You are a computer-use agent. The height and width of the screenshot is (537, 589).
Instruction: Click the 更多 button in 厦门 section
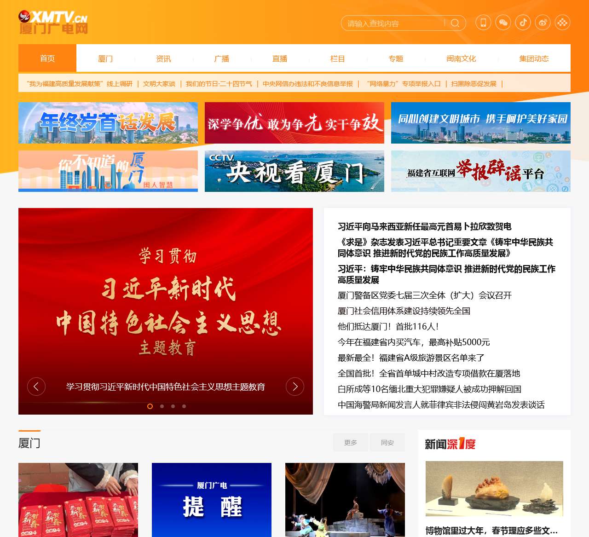tap(351, 443)
